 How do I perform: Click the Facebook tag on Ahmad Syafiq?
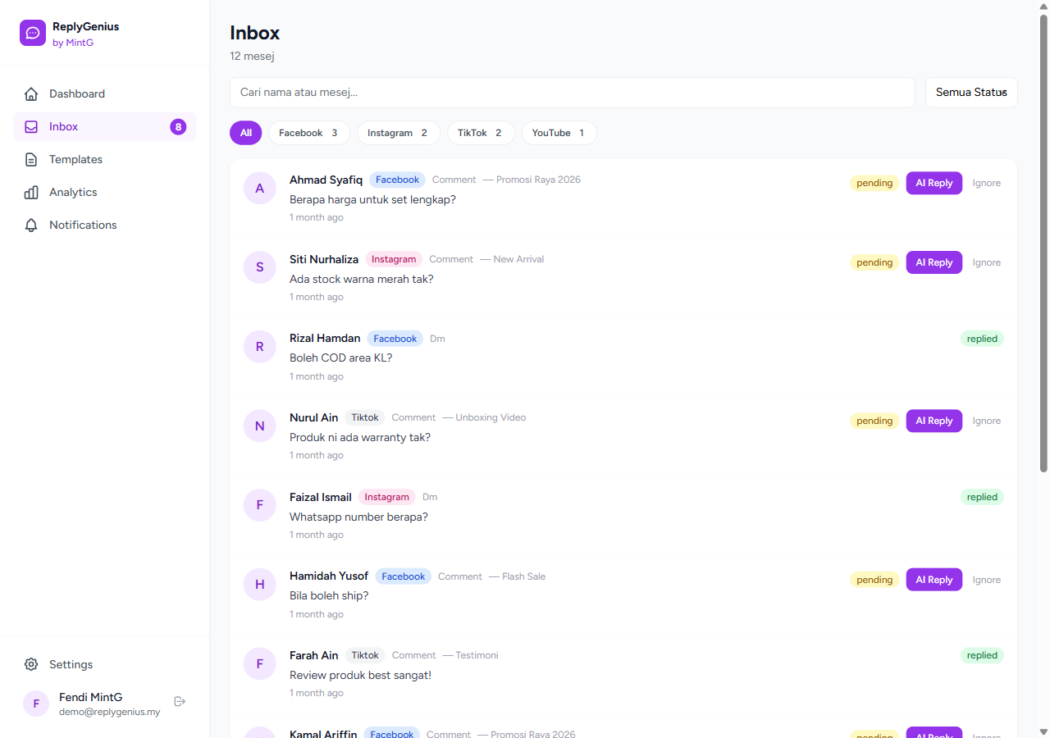click(397, 180)
